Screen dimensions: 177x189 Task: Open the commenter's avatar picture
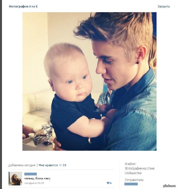click(x=15, y=178)
